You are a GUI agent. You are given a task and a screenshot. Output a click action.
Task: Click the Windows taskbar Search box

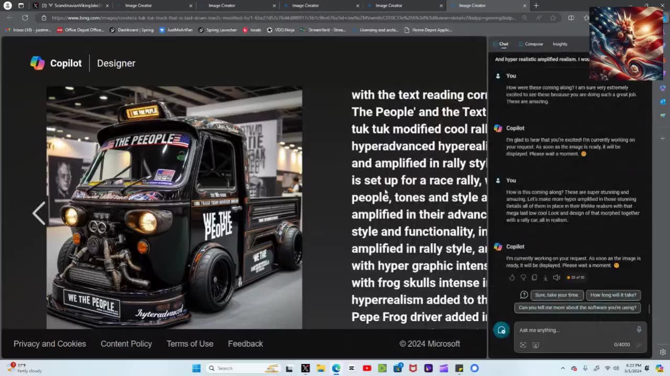243,368
